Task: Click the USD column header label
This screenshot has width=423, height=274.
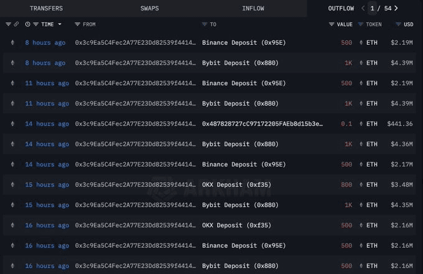Action: pyautogui.click(x=409, y=24)
